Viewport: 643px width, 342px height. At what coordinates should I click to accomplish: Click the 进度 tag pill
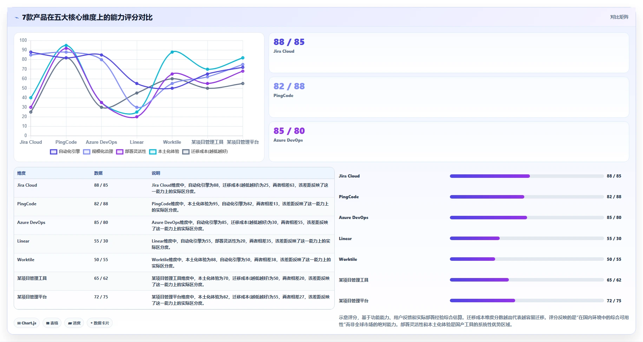pyautogui.click(x=74, y=323)
